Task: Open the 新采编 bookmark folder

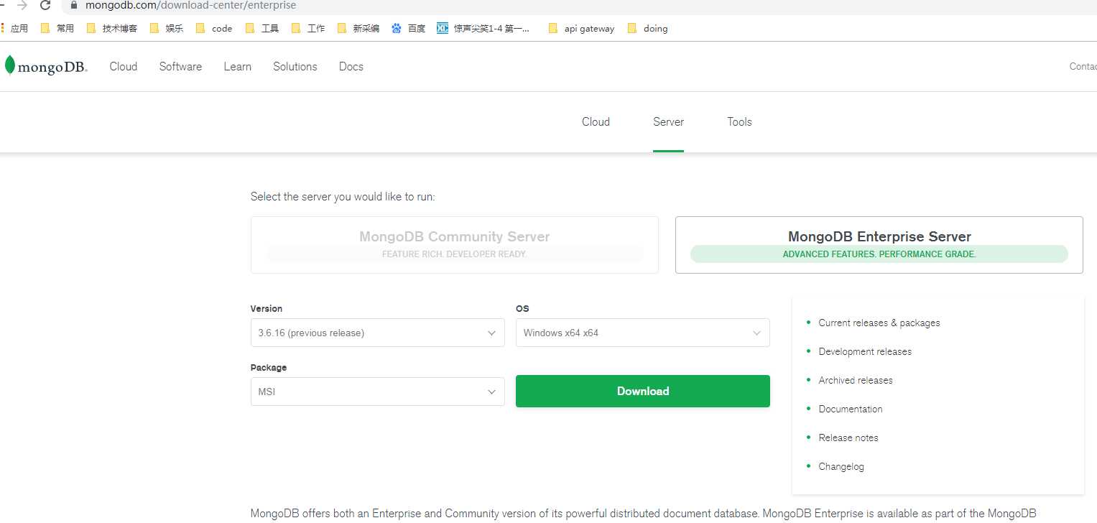Action: click(x=358, y=29)
